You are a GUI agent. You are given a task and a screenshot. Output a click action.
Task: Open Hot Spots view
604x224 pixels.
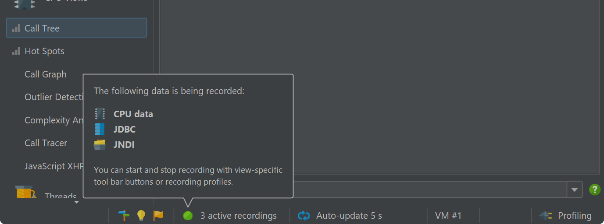(44, 51)
